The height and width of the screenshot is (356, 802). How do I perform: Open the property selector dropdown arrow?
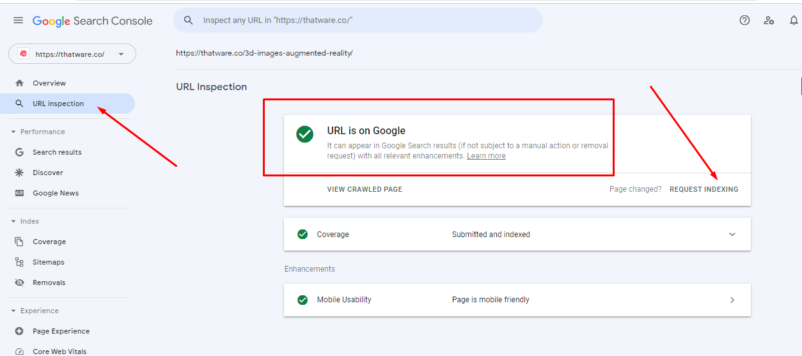[122, 54]
